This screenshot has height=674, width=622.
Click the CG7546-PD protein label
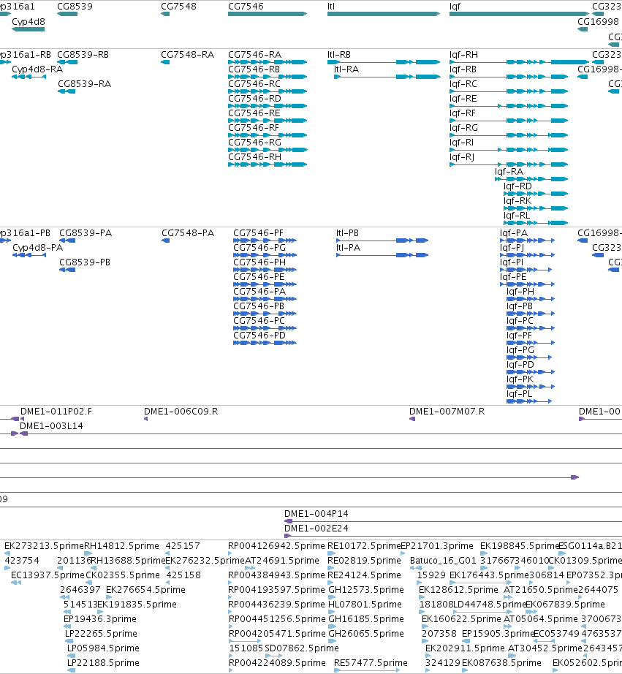[259, 336]
